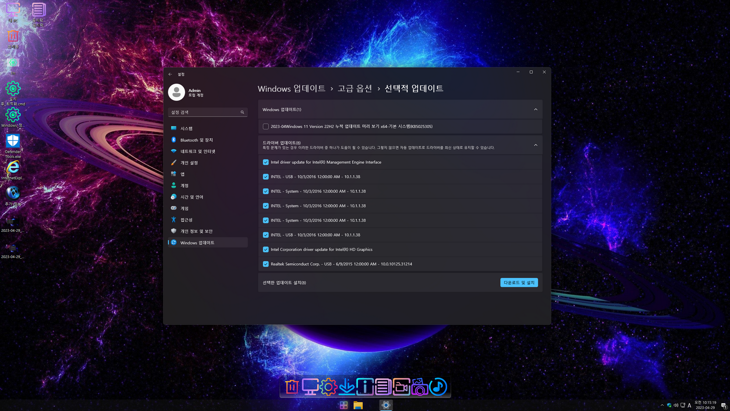Viewport: 730px width, 411px height.
Task: Open 시스템 in settings sidebar
Action: pos(208,128)
